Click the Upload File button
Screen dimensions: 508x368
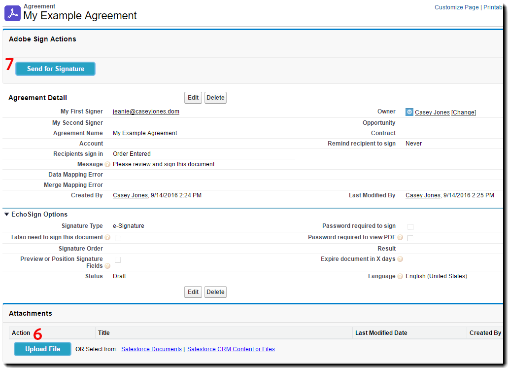42,349
